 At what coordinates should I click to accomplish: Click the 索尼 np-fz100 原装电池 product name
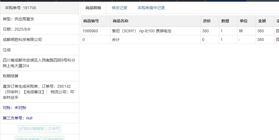tap(141, 31)
